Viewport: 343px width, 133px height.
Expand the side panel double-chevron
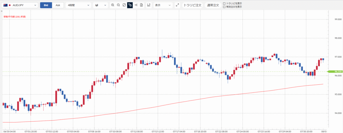click(x=2, y=11)
